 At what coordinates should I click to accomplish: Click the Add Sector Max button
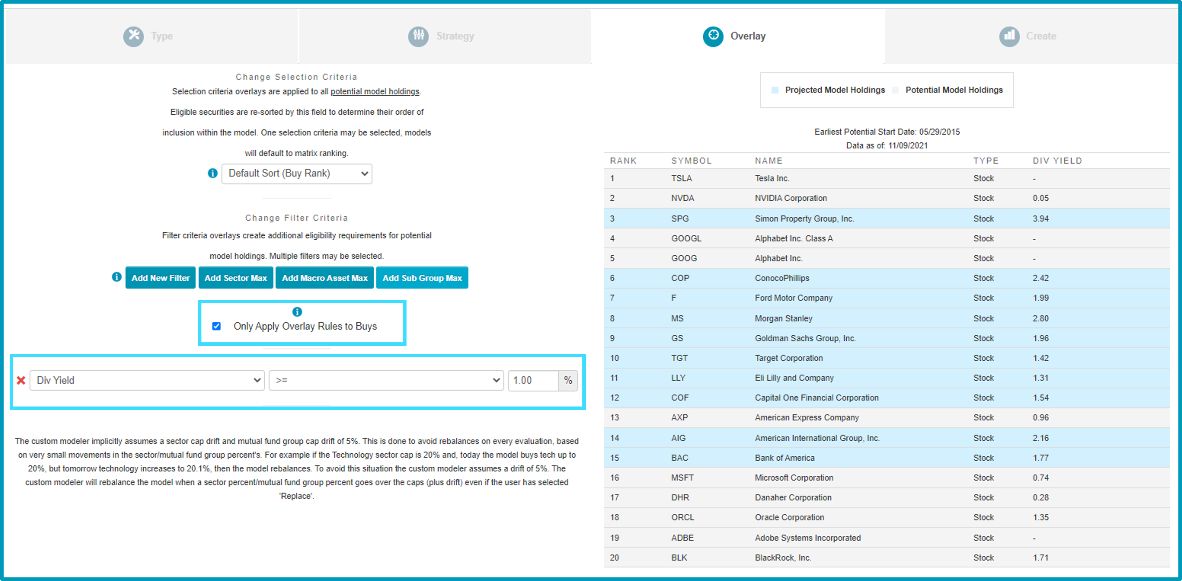[236, 278]
